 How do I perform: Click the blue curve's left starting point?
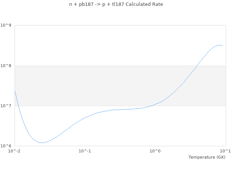[15, 90]
